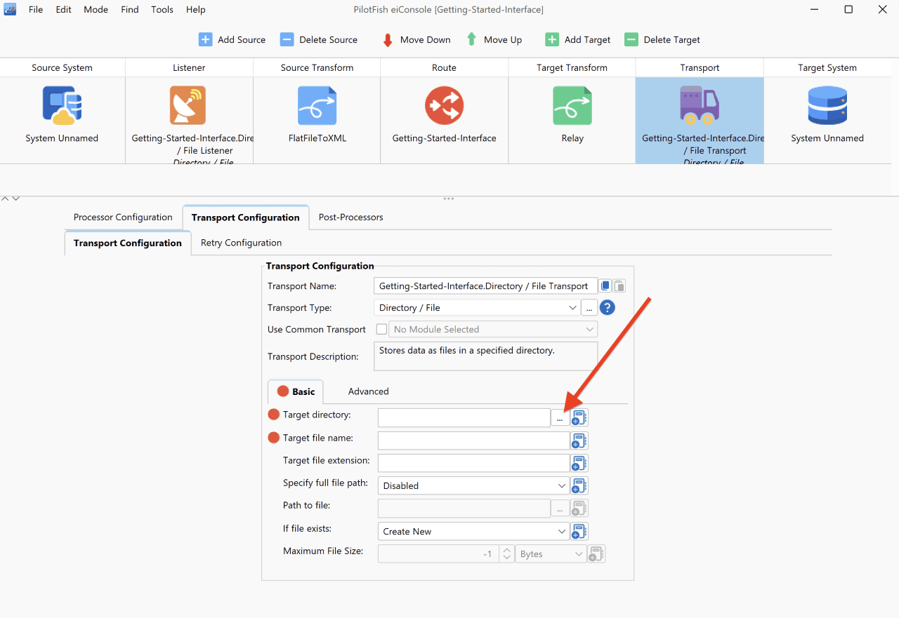Click the Target Transform column header
This screenshot has height=618, width=899.
click(572, 67)
